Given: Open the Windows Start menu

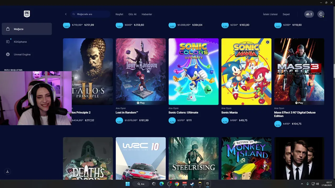Looking at the screenshot, I should [x=127, y=184].
